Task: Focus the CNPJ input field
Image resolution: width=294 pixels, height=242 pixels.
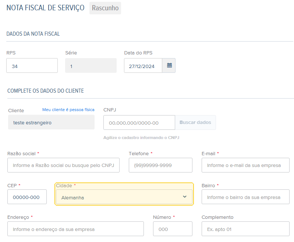Action: [139, 122]
